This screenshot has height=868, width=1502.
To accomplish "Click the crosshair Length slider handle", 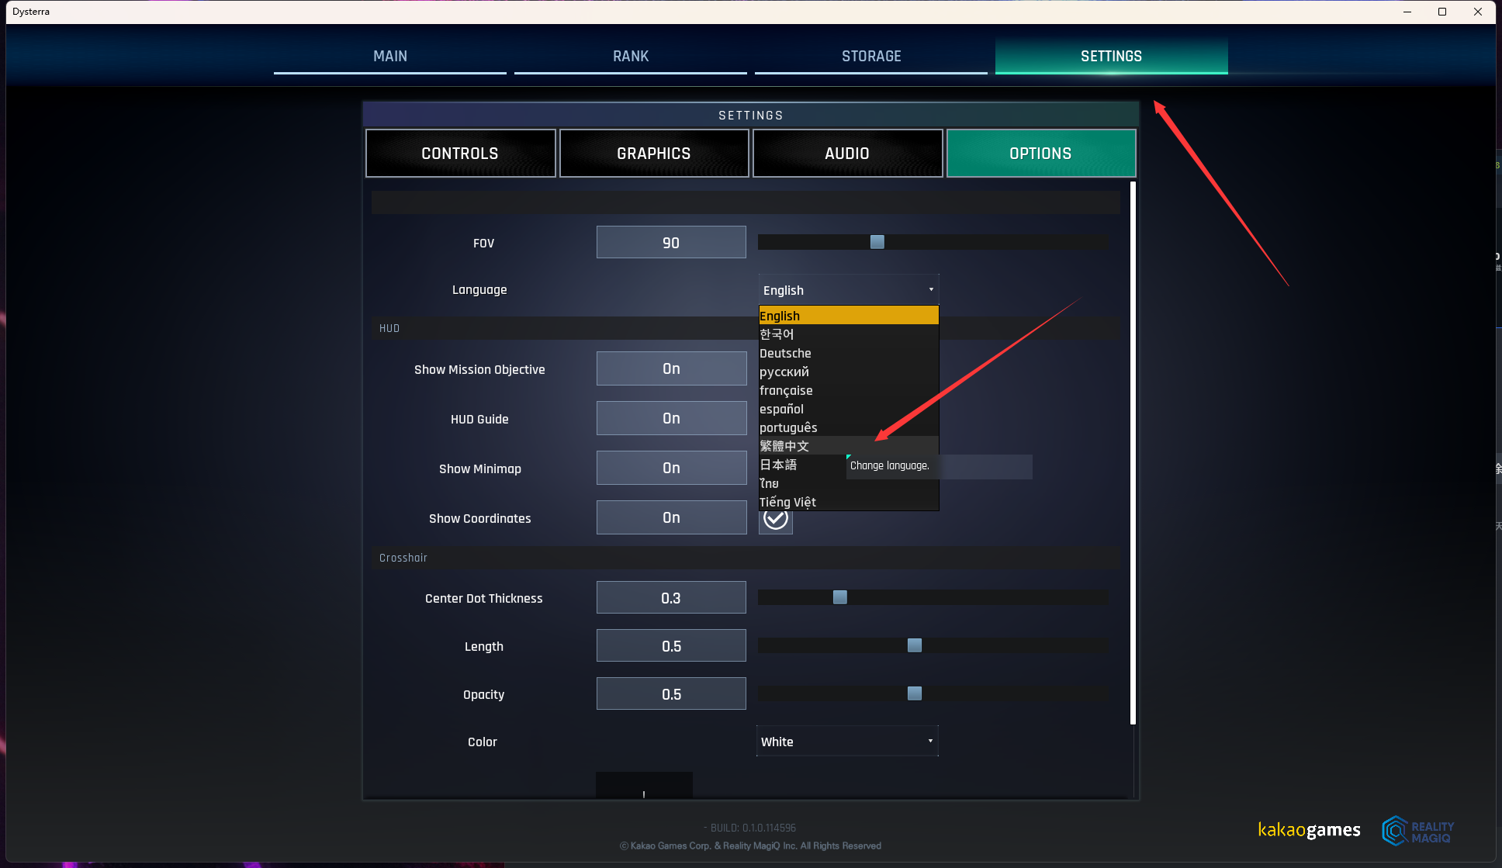I will click(915, 645).
